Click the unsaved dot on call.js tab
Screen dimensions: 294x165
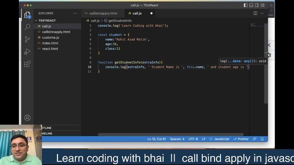pos(151,13)
